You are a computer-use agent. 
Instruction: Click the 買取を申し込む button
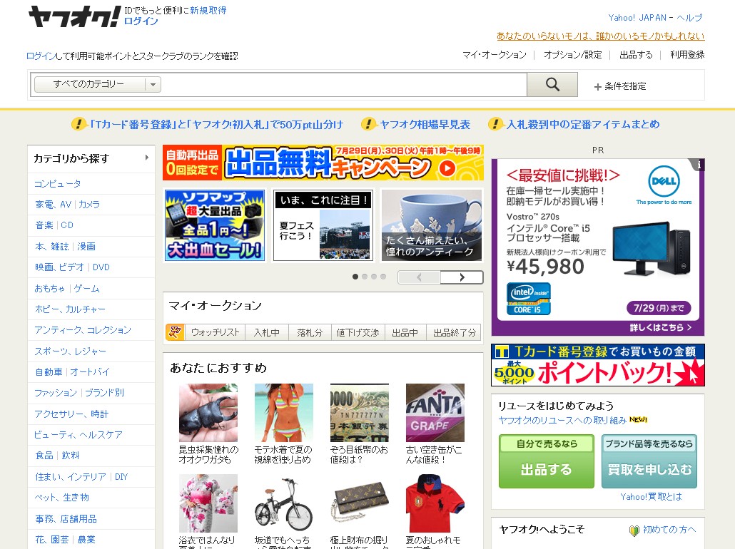click(x=649, y=461)
